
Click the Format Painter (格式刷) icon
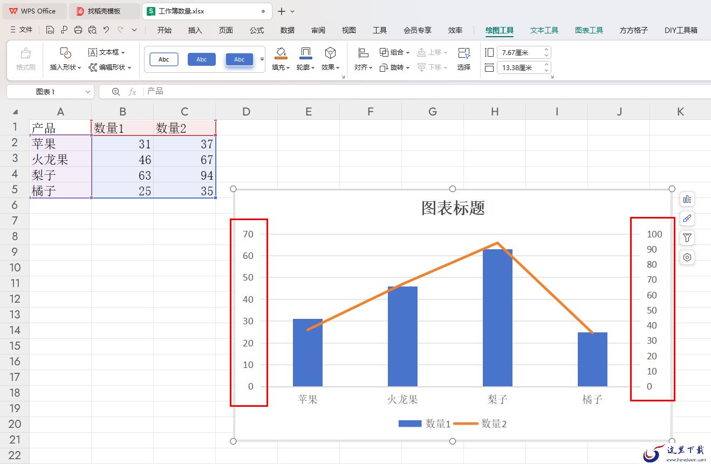click(x=25, y=53)
